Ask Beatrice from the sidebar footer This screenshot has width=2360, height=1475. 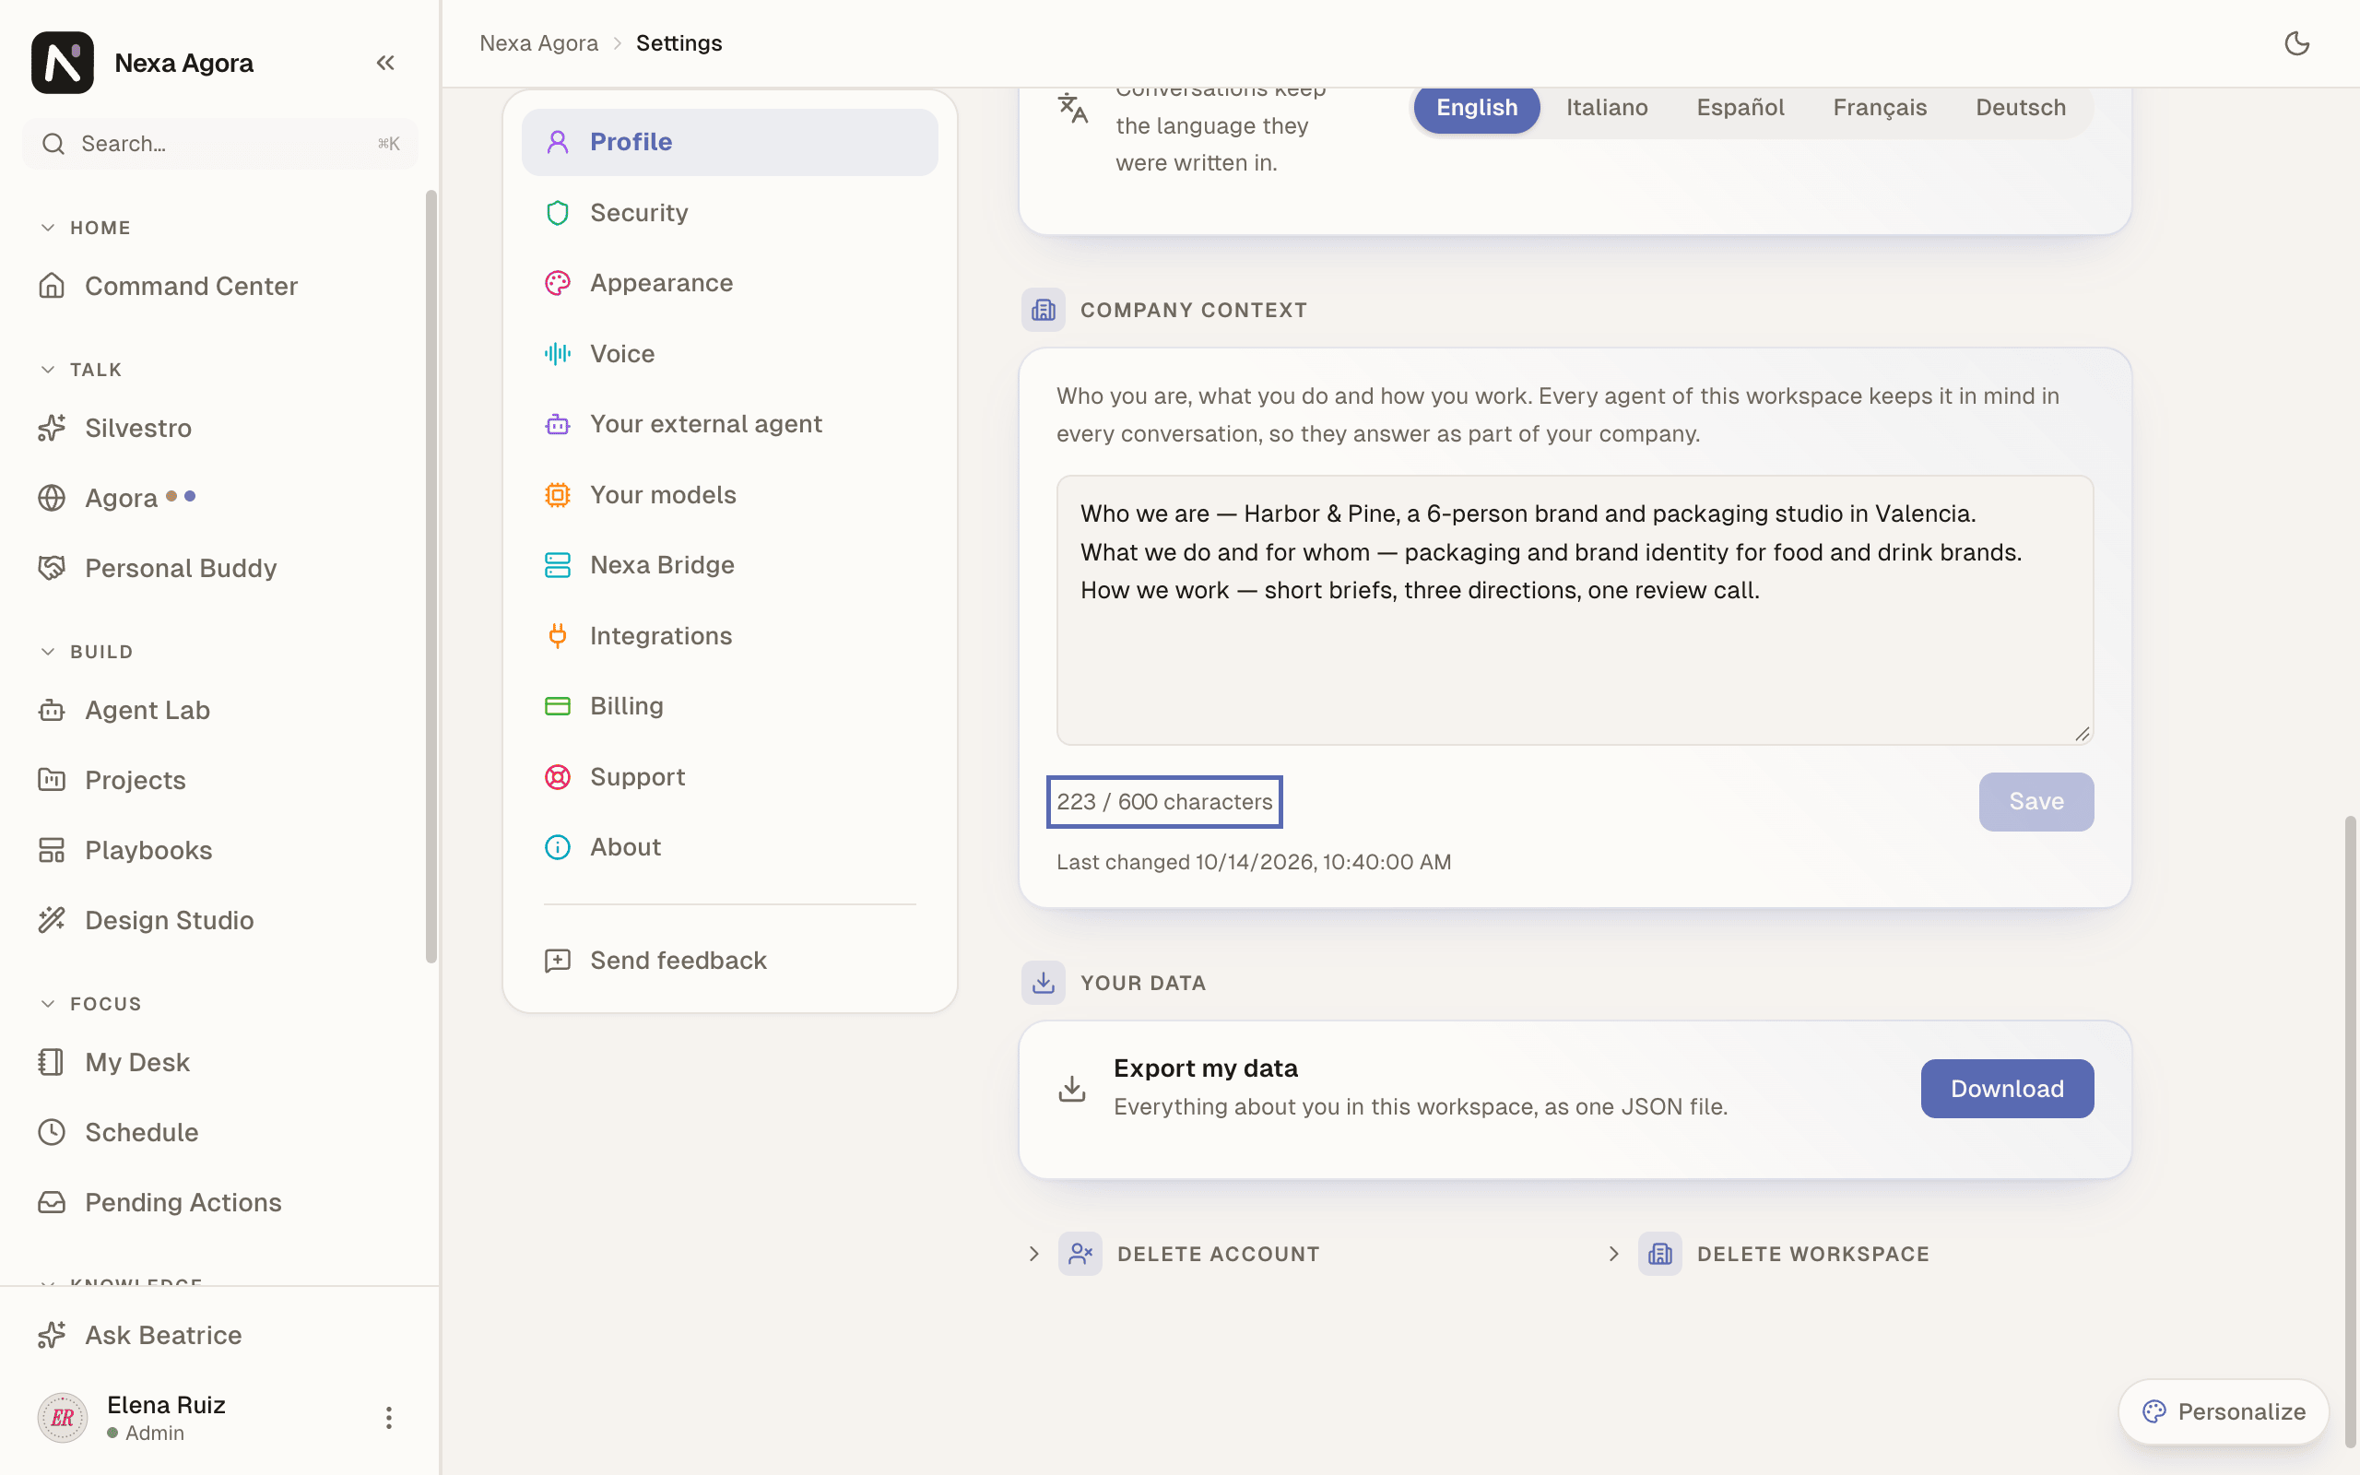coord(220,1335)
